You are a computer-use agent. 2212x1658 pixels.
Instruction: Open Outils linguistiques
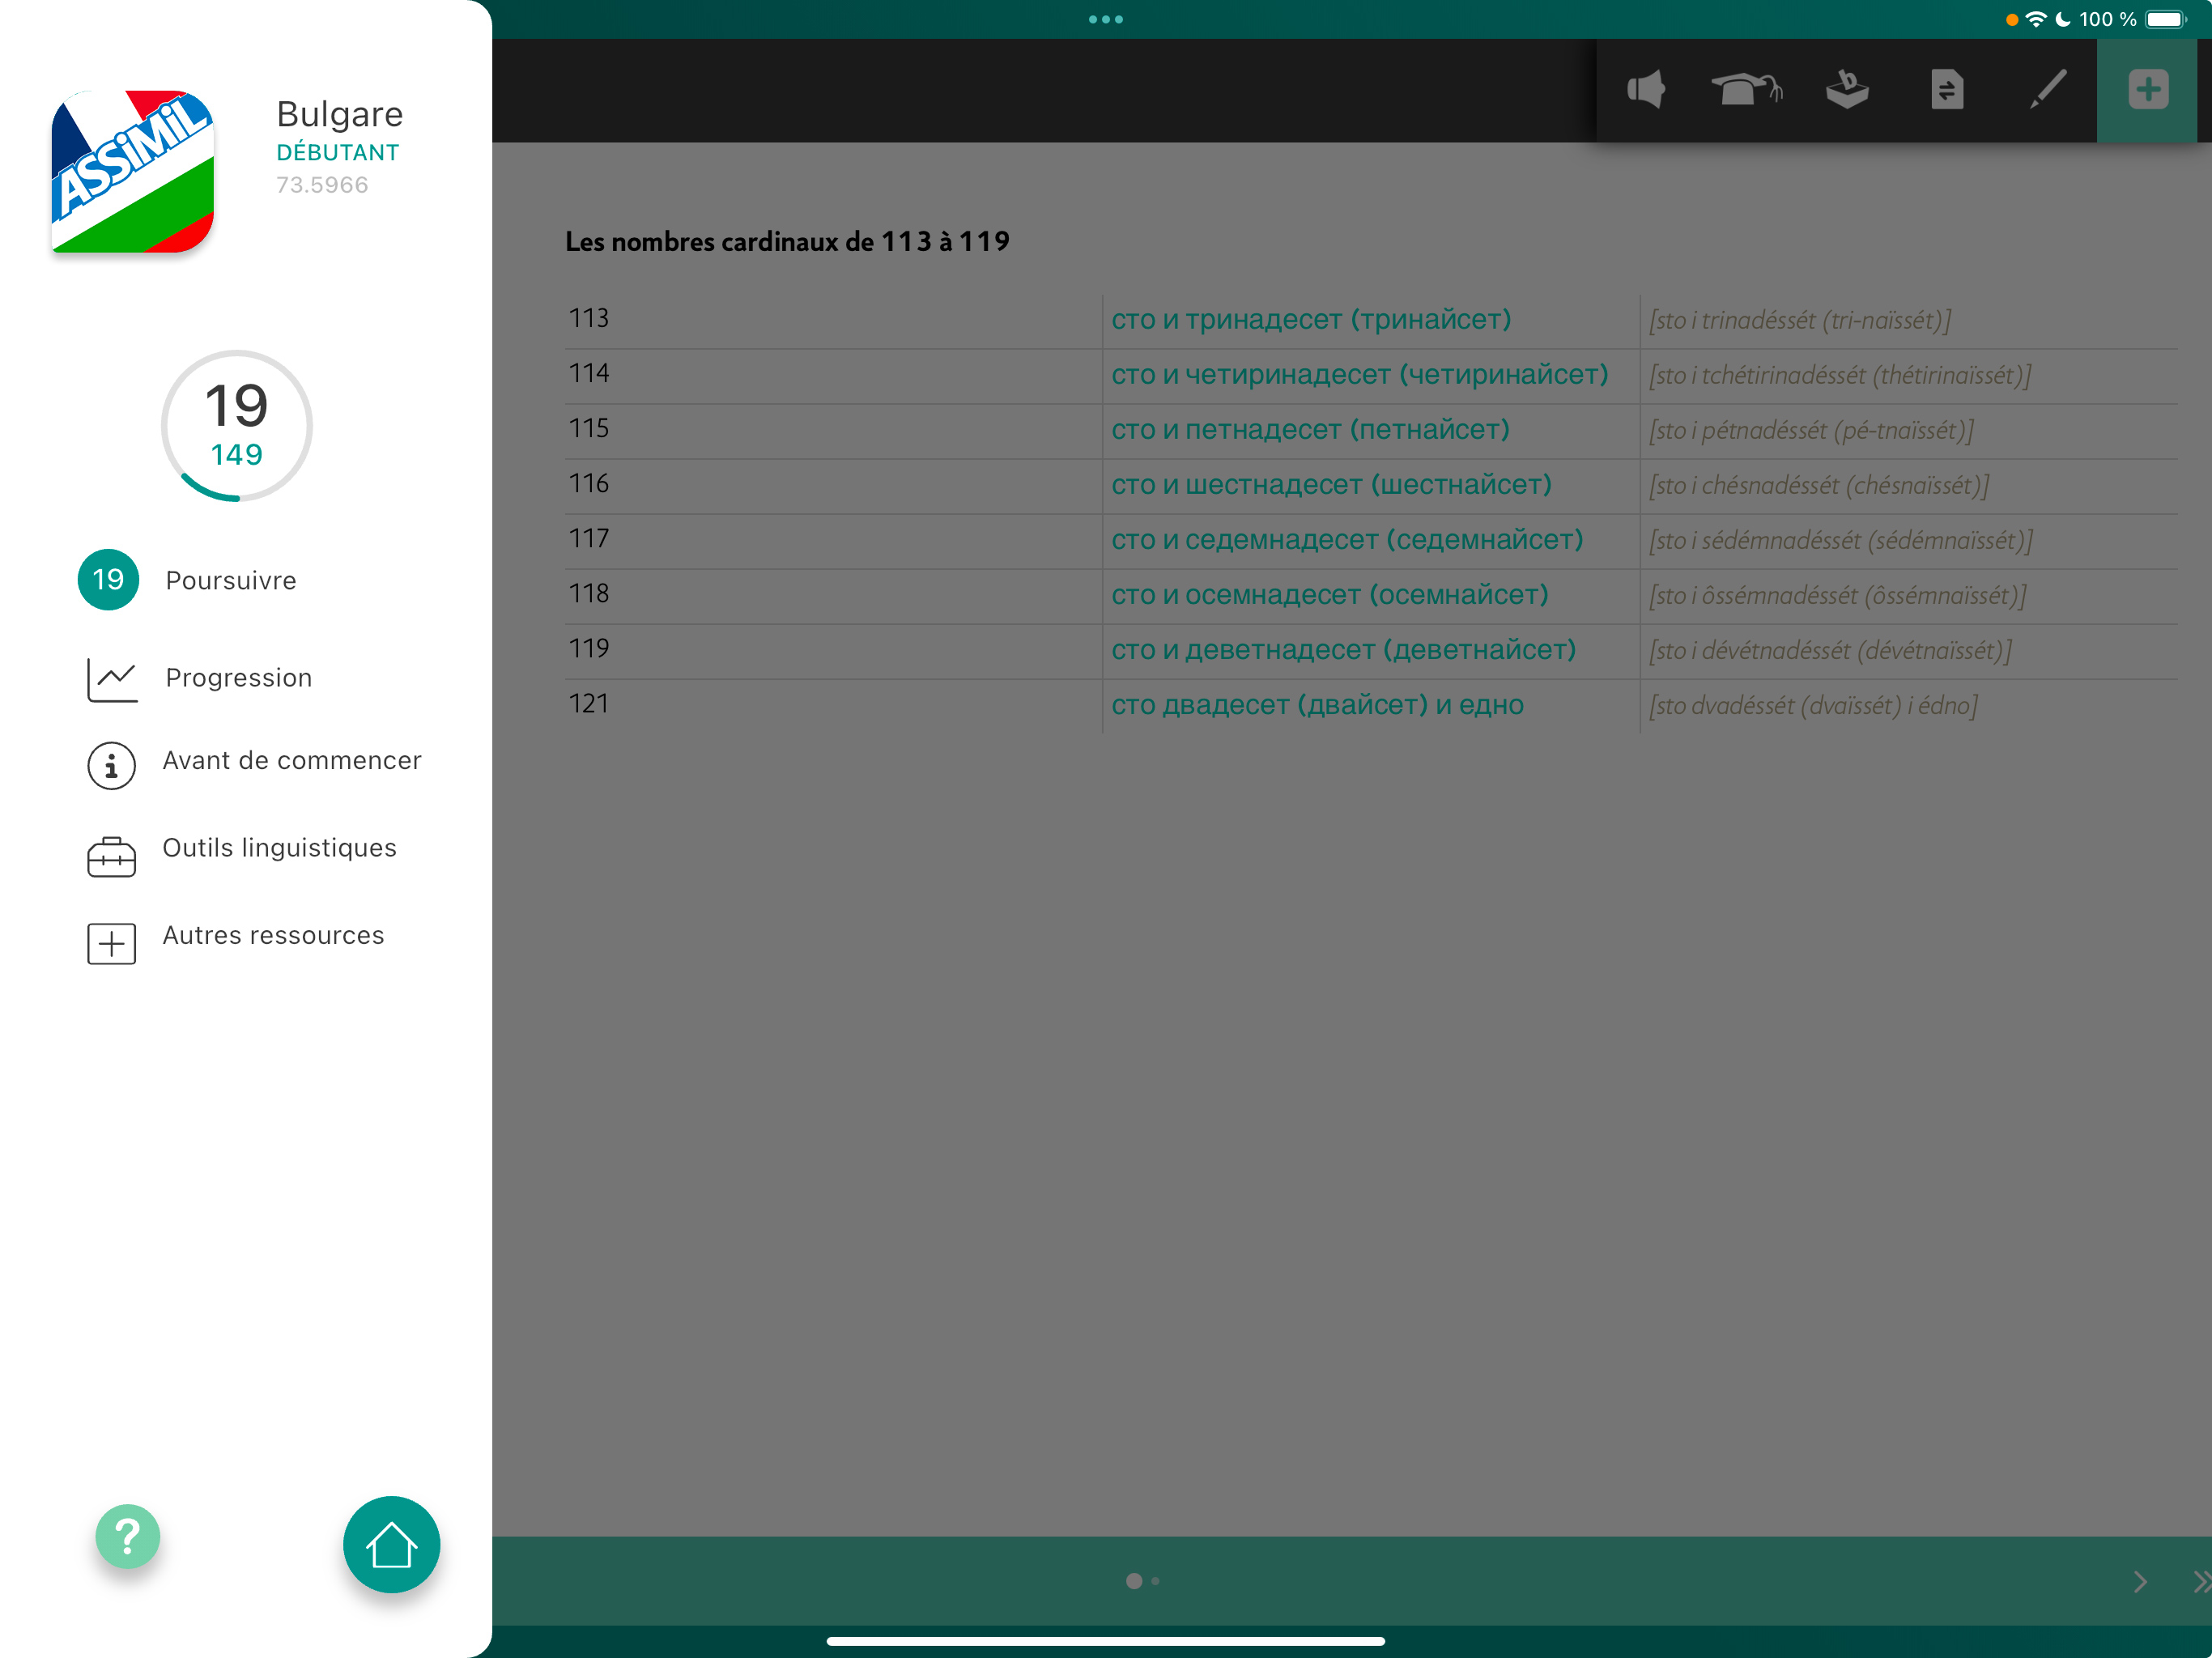pyautogui.click(x=280, y=848)
